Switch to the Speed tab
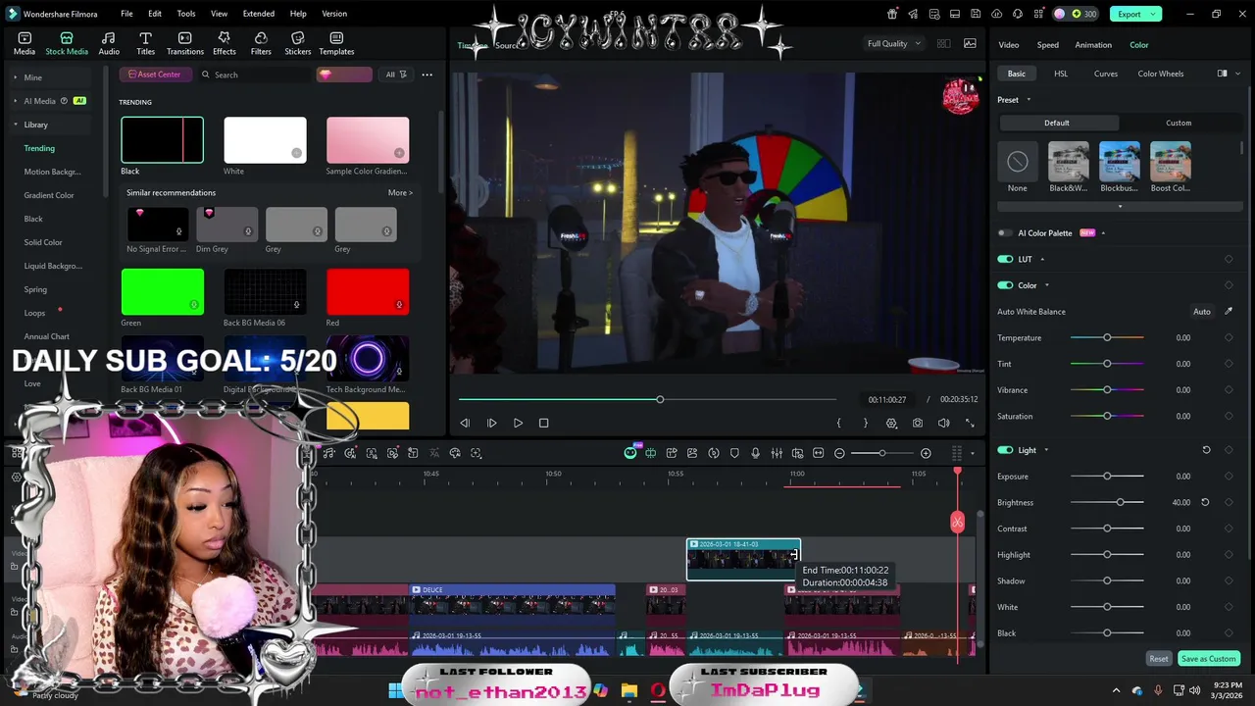Image resolution: width=1255 pixels, height=706 pixels. coord(1048,45)
